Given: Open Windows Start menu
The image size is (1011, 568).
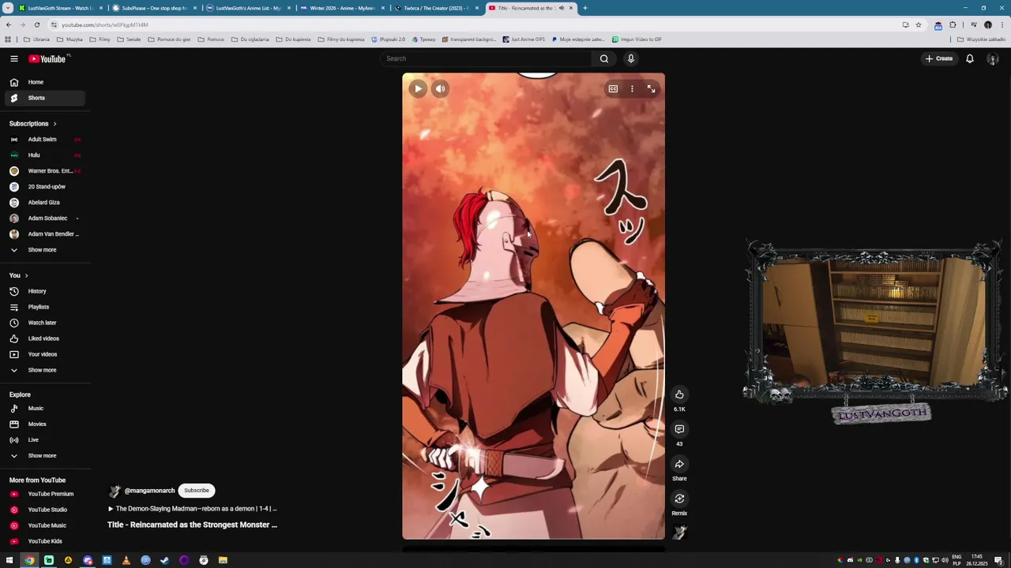Looking at the screenshot, I should pyautogui.click(x=9, y=560).
